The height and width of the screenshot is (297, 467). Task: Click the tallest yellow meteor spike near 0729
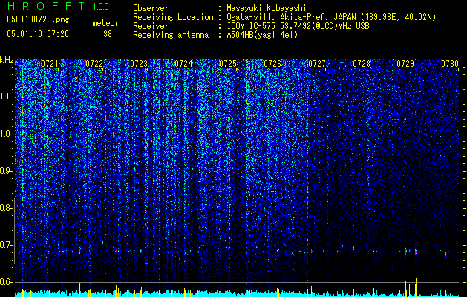[416, 287]
